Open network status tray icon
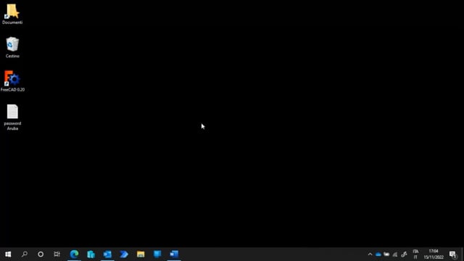The width and height of the screenshot is (464, 261). click(x=395, y=254)
